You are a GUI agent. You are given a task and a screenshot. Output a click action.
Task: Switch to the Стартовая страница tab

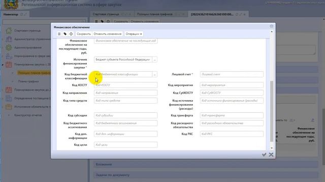click(x=106, y=14)
